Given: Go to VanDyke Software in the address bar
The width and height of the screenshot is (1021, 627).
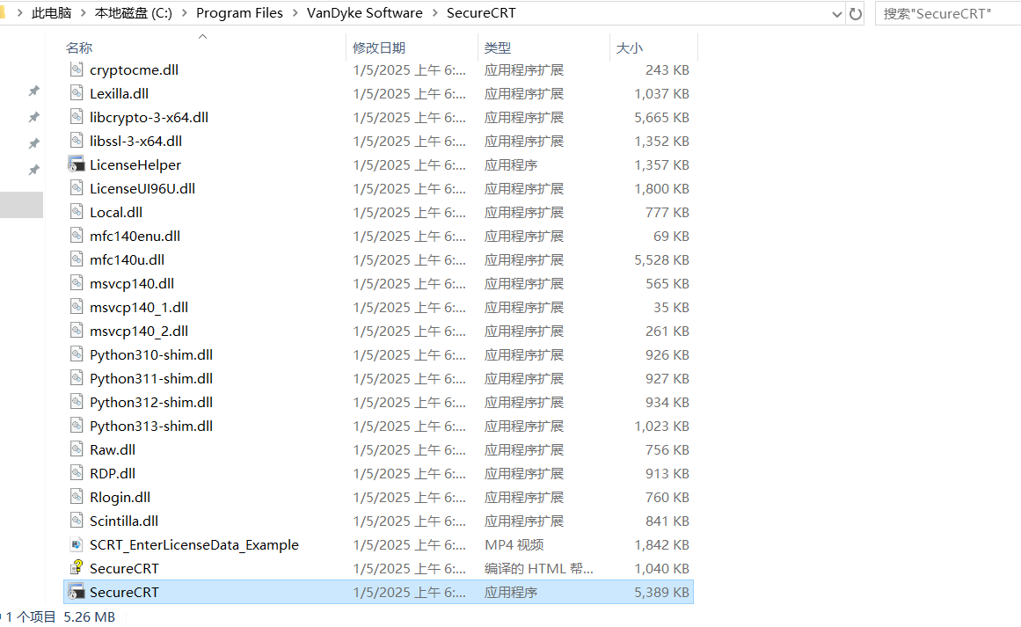Looking at the screenshot, I should [x=365, y=13].
